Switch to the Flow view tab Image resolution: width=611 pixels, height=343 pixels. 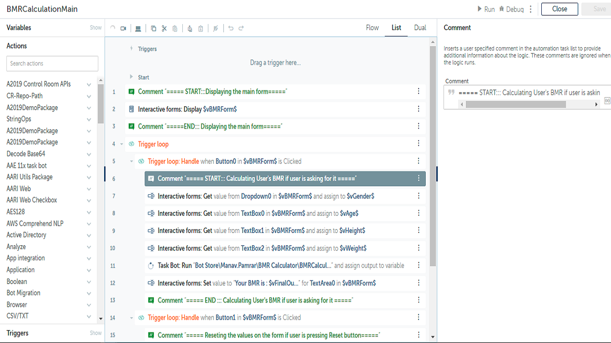click(372, 28)
